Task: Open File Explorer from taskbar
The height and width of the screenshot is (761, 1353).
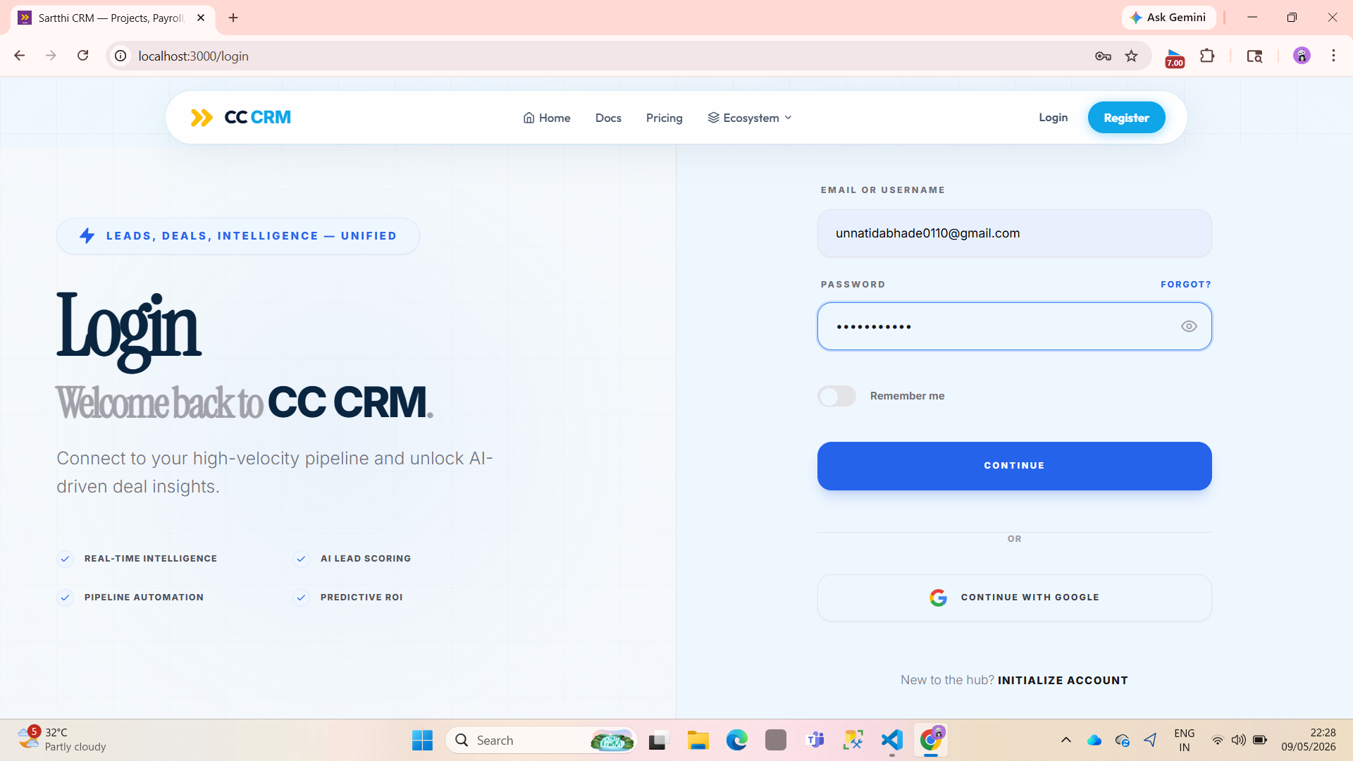Action: 698,741
